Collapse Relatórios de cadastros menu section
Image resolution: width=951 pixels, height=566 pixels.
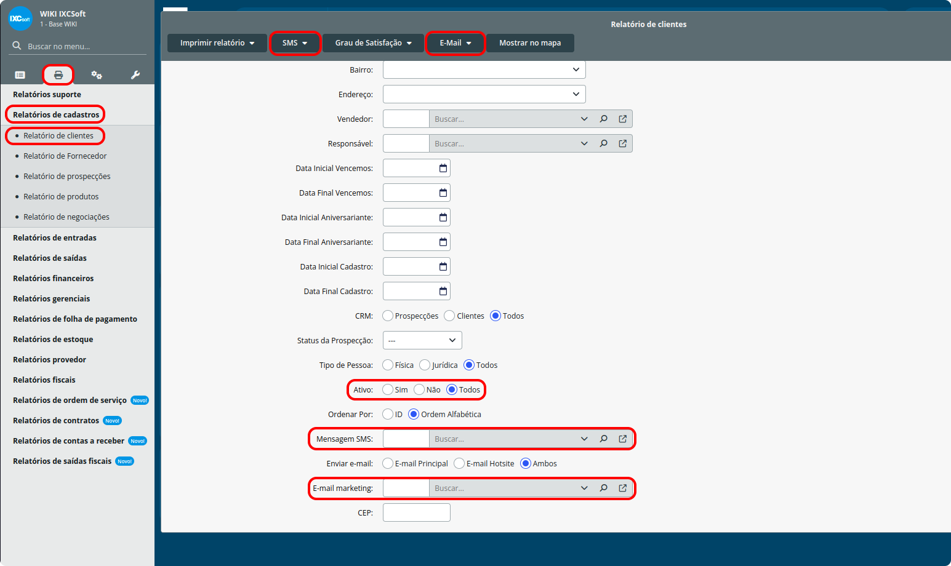click(x=56, y=114)
